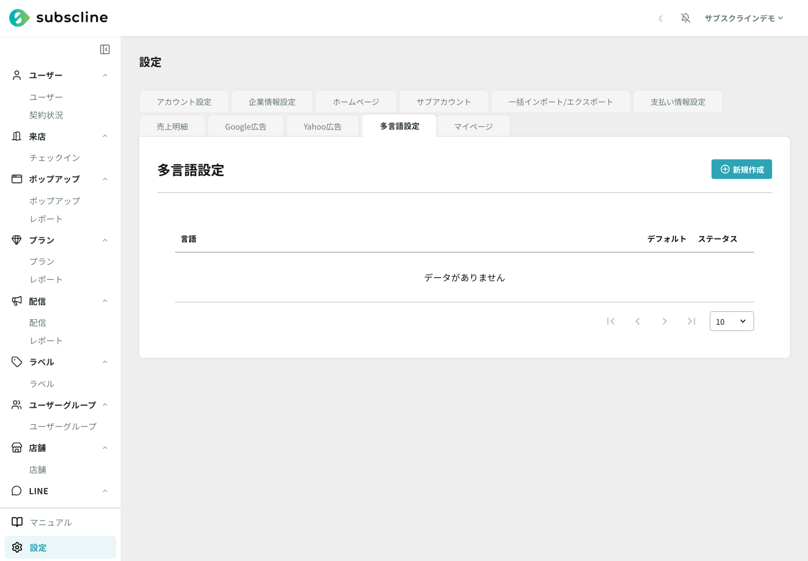Collapse the 店舗 section chevron

(x=105, y=448)
